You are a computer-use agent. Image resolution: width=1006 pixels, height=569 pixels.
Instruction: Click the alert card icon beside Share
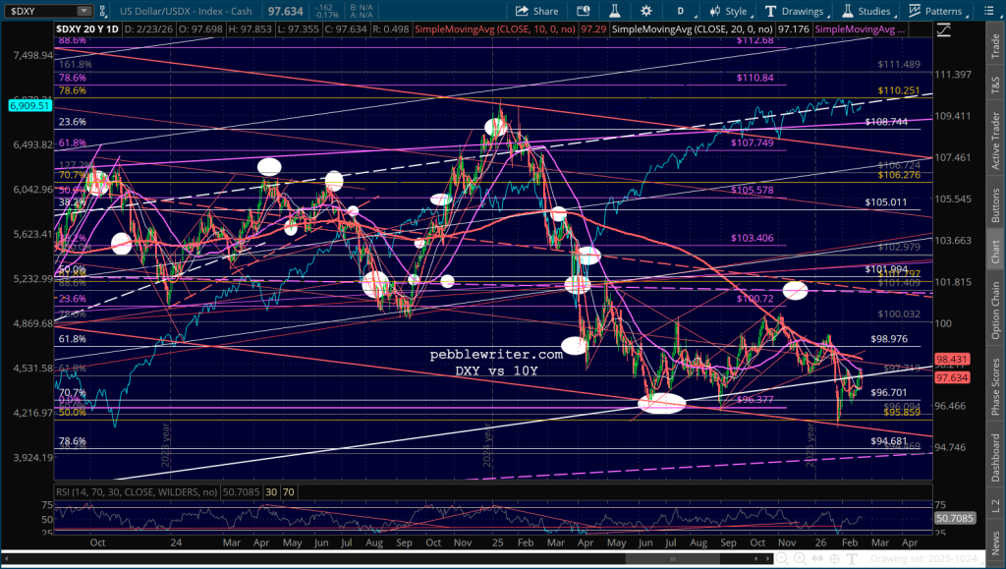[x=583, y=11]
